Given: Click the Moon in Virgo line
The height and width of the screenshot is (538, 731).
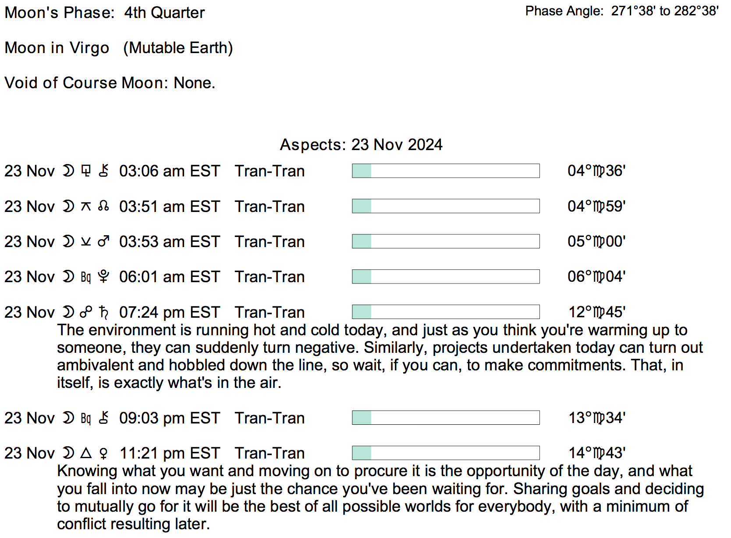Looking at the screenshot, I should (118, 48).
